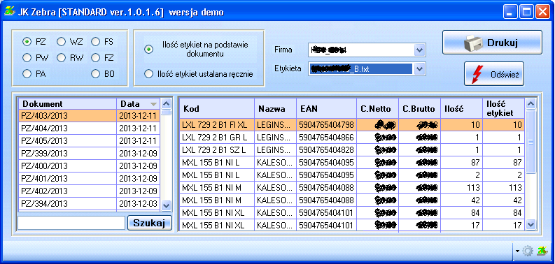Viewport: 555px width, 264px height.
Task: Select document PZ/401/2013
Action: [89, 179]
